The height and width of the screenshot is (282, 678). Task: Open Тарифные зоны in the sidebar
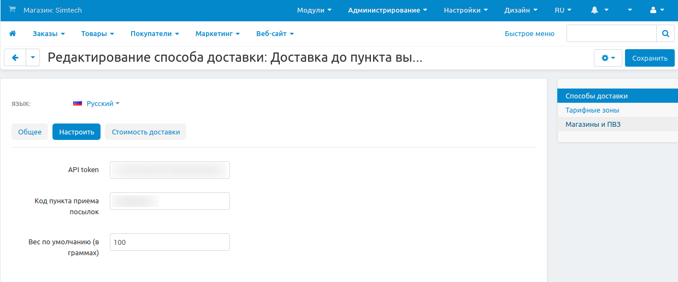click(x=592, y=110)
